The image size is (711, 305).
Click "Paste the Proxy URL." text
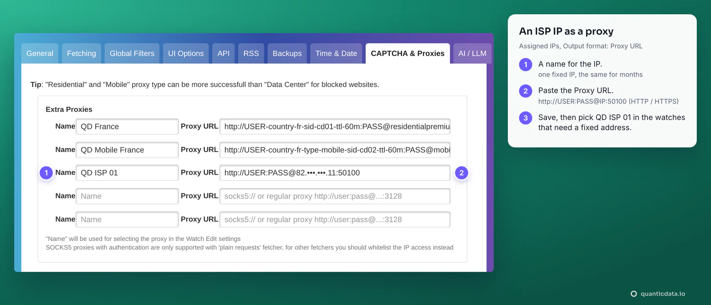[x=576, y=90]
